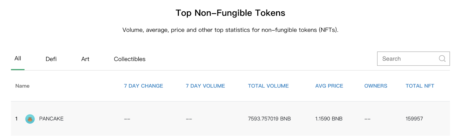Image resolution: width=458 pixels, height=137 pixels.
Task: Click the Top Non-Fungible Tokens heading
Action: click(230, 13)
